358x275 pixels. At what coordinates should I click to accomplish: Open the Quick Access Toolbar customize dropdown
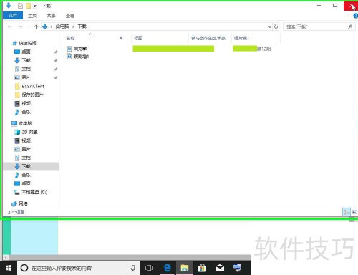tap(34, 6)
